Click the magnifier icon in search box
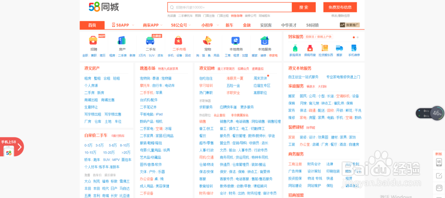Viewport: 445px width, 198px height. 172,8
